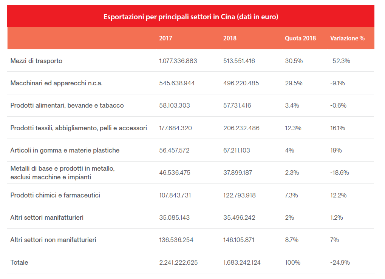Screen dimensions: 385x279
Task: Click the Macchinari ed apparecchi n.c.a. label
Action: (56, 83)
